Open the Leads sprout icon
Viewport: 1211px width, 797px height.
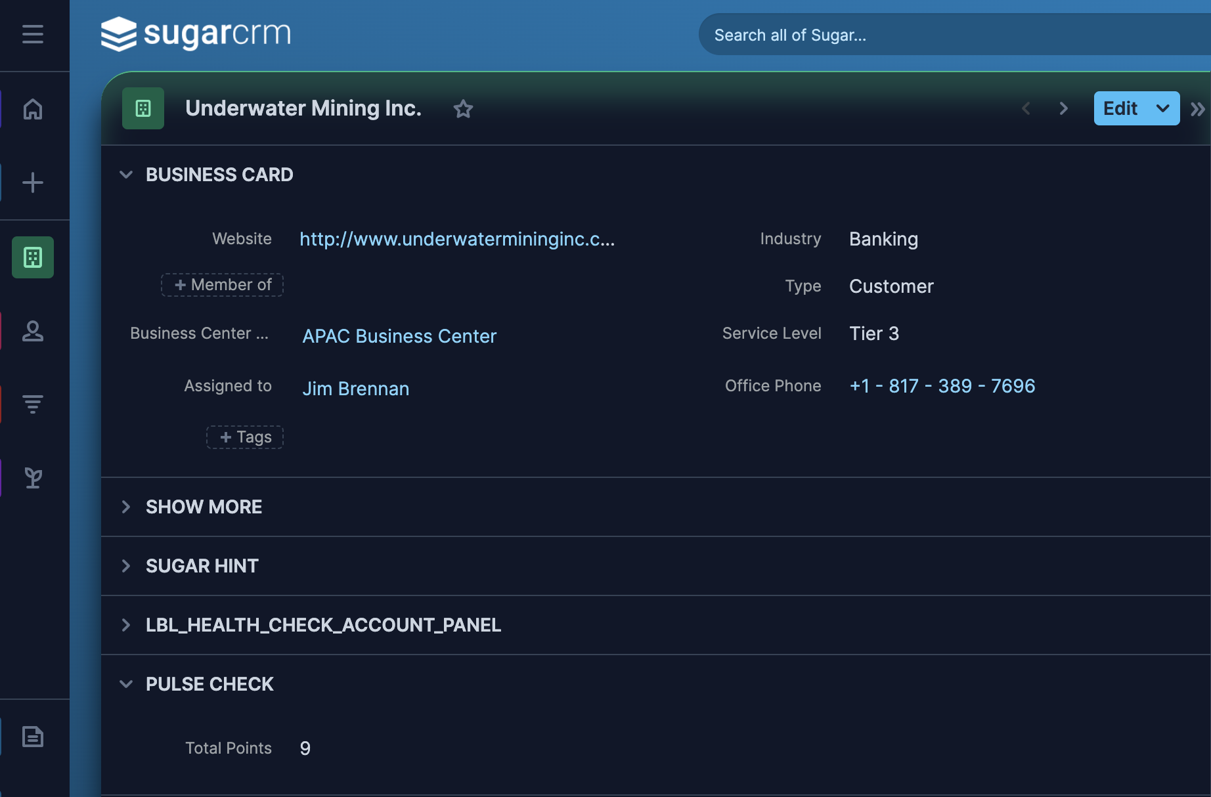33,478
